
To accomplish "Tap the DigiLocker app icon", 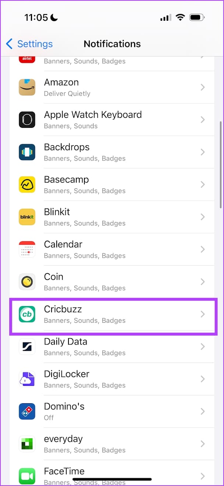I will pyautogui.click(x=27, y=379).
